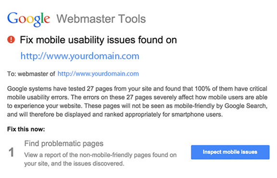Click the word 'critical' in the first line
The image size is (277, 178).
pos(258,89)
